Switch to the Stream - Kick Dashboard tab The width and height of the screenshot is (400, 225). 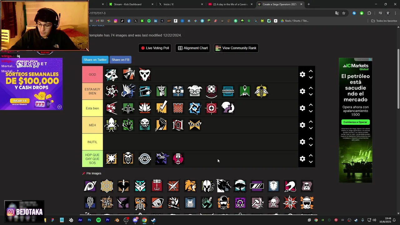pyautogui.click(x=131, y=4)
